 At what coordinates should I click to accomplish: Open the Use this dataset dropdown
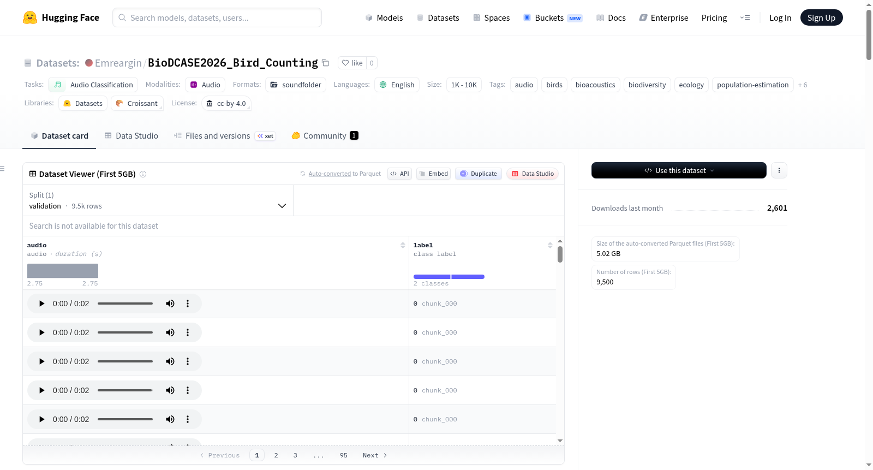[679, 170]
